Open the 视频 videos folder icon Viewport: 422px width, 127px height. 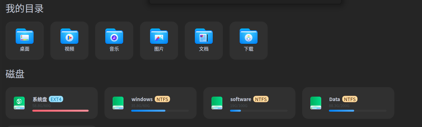(69, 36)
